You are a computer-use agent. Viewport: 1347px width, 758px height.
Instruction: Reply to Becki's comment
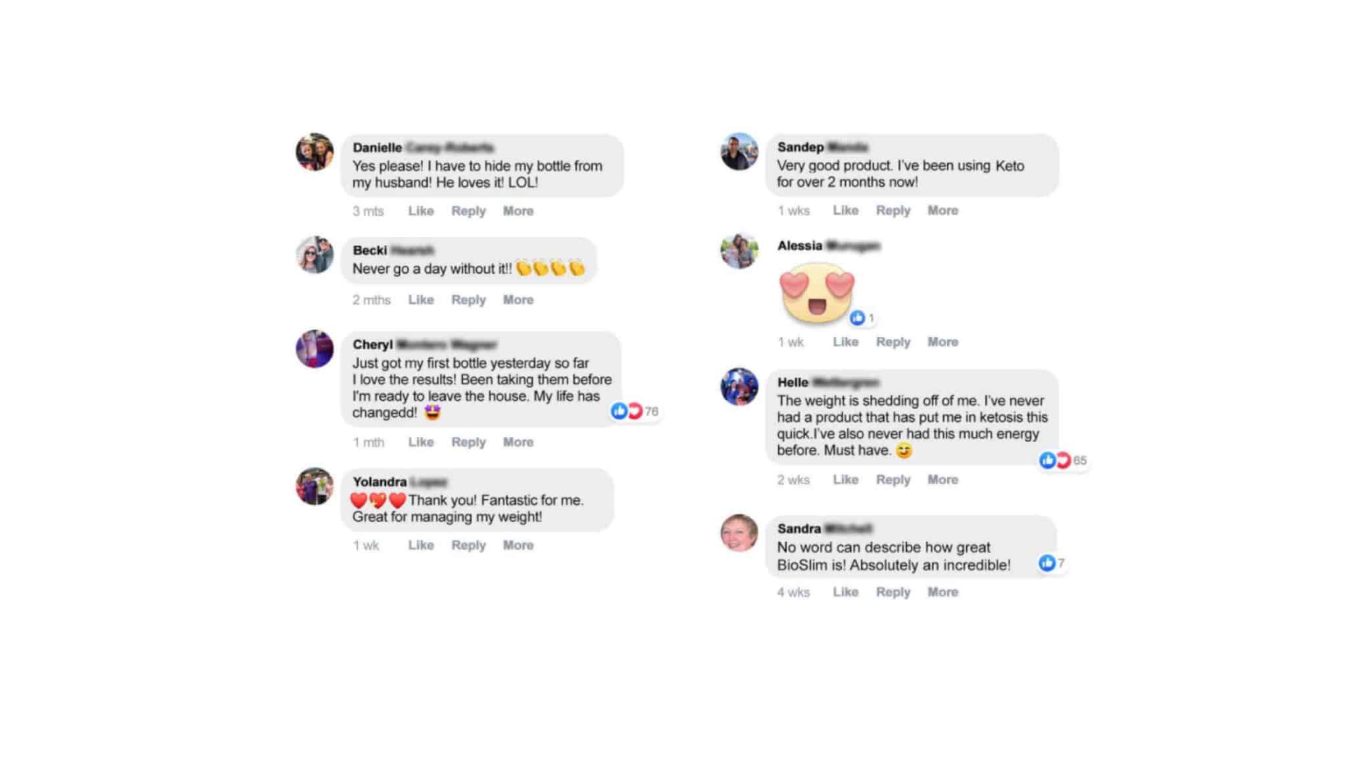[x=468, y=299]
